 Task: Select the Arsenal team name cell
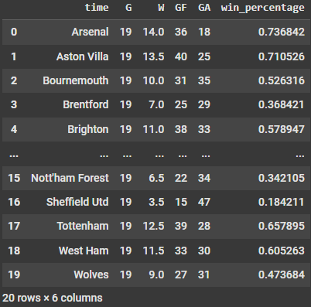pos(90,32)
